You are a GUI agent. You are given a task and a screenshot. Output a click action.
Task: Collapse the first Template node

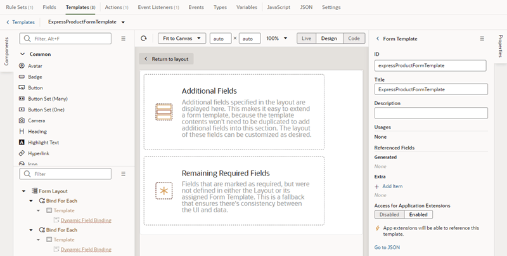click(x=39, y=210)
